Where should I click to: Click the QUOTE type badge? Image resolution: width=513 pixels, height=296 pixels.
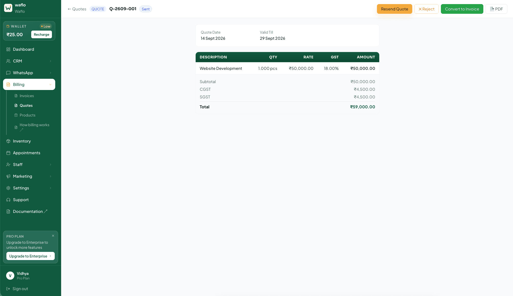coord(98,9)
